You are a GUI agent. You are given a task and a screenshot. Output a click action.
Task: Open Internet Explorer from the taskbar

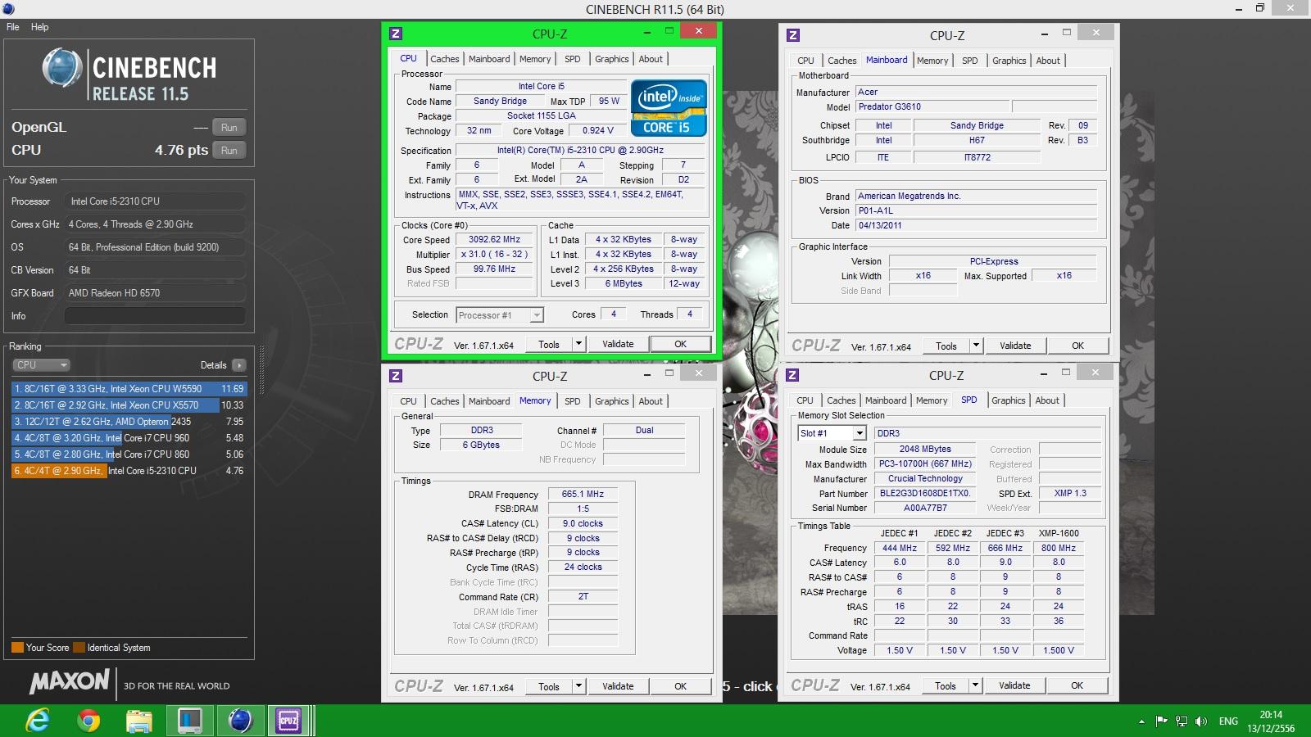(38, 721)
